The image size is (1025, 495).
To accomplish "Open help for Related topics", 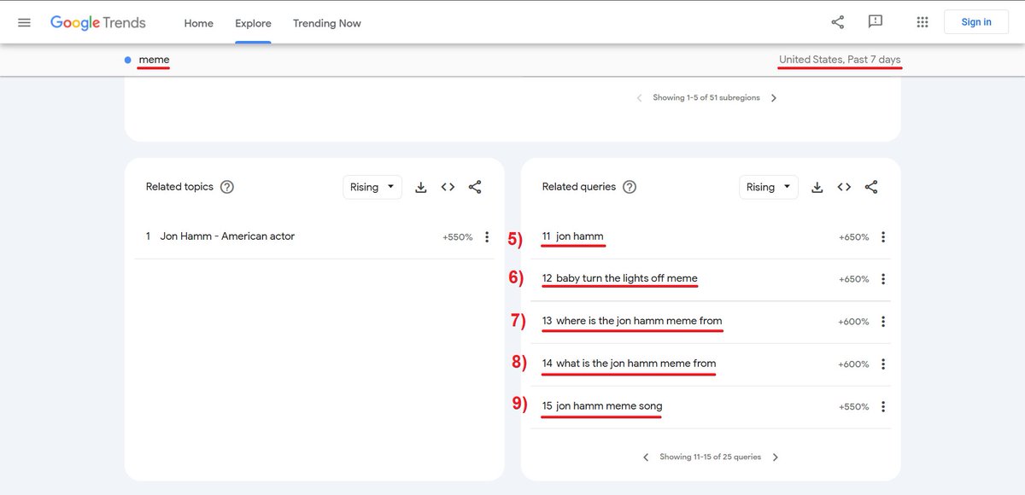I will (x=227, y=187).
